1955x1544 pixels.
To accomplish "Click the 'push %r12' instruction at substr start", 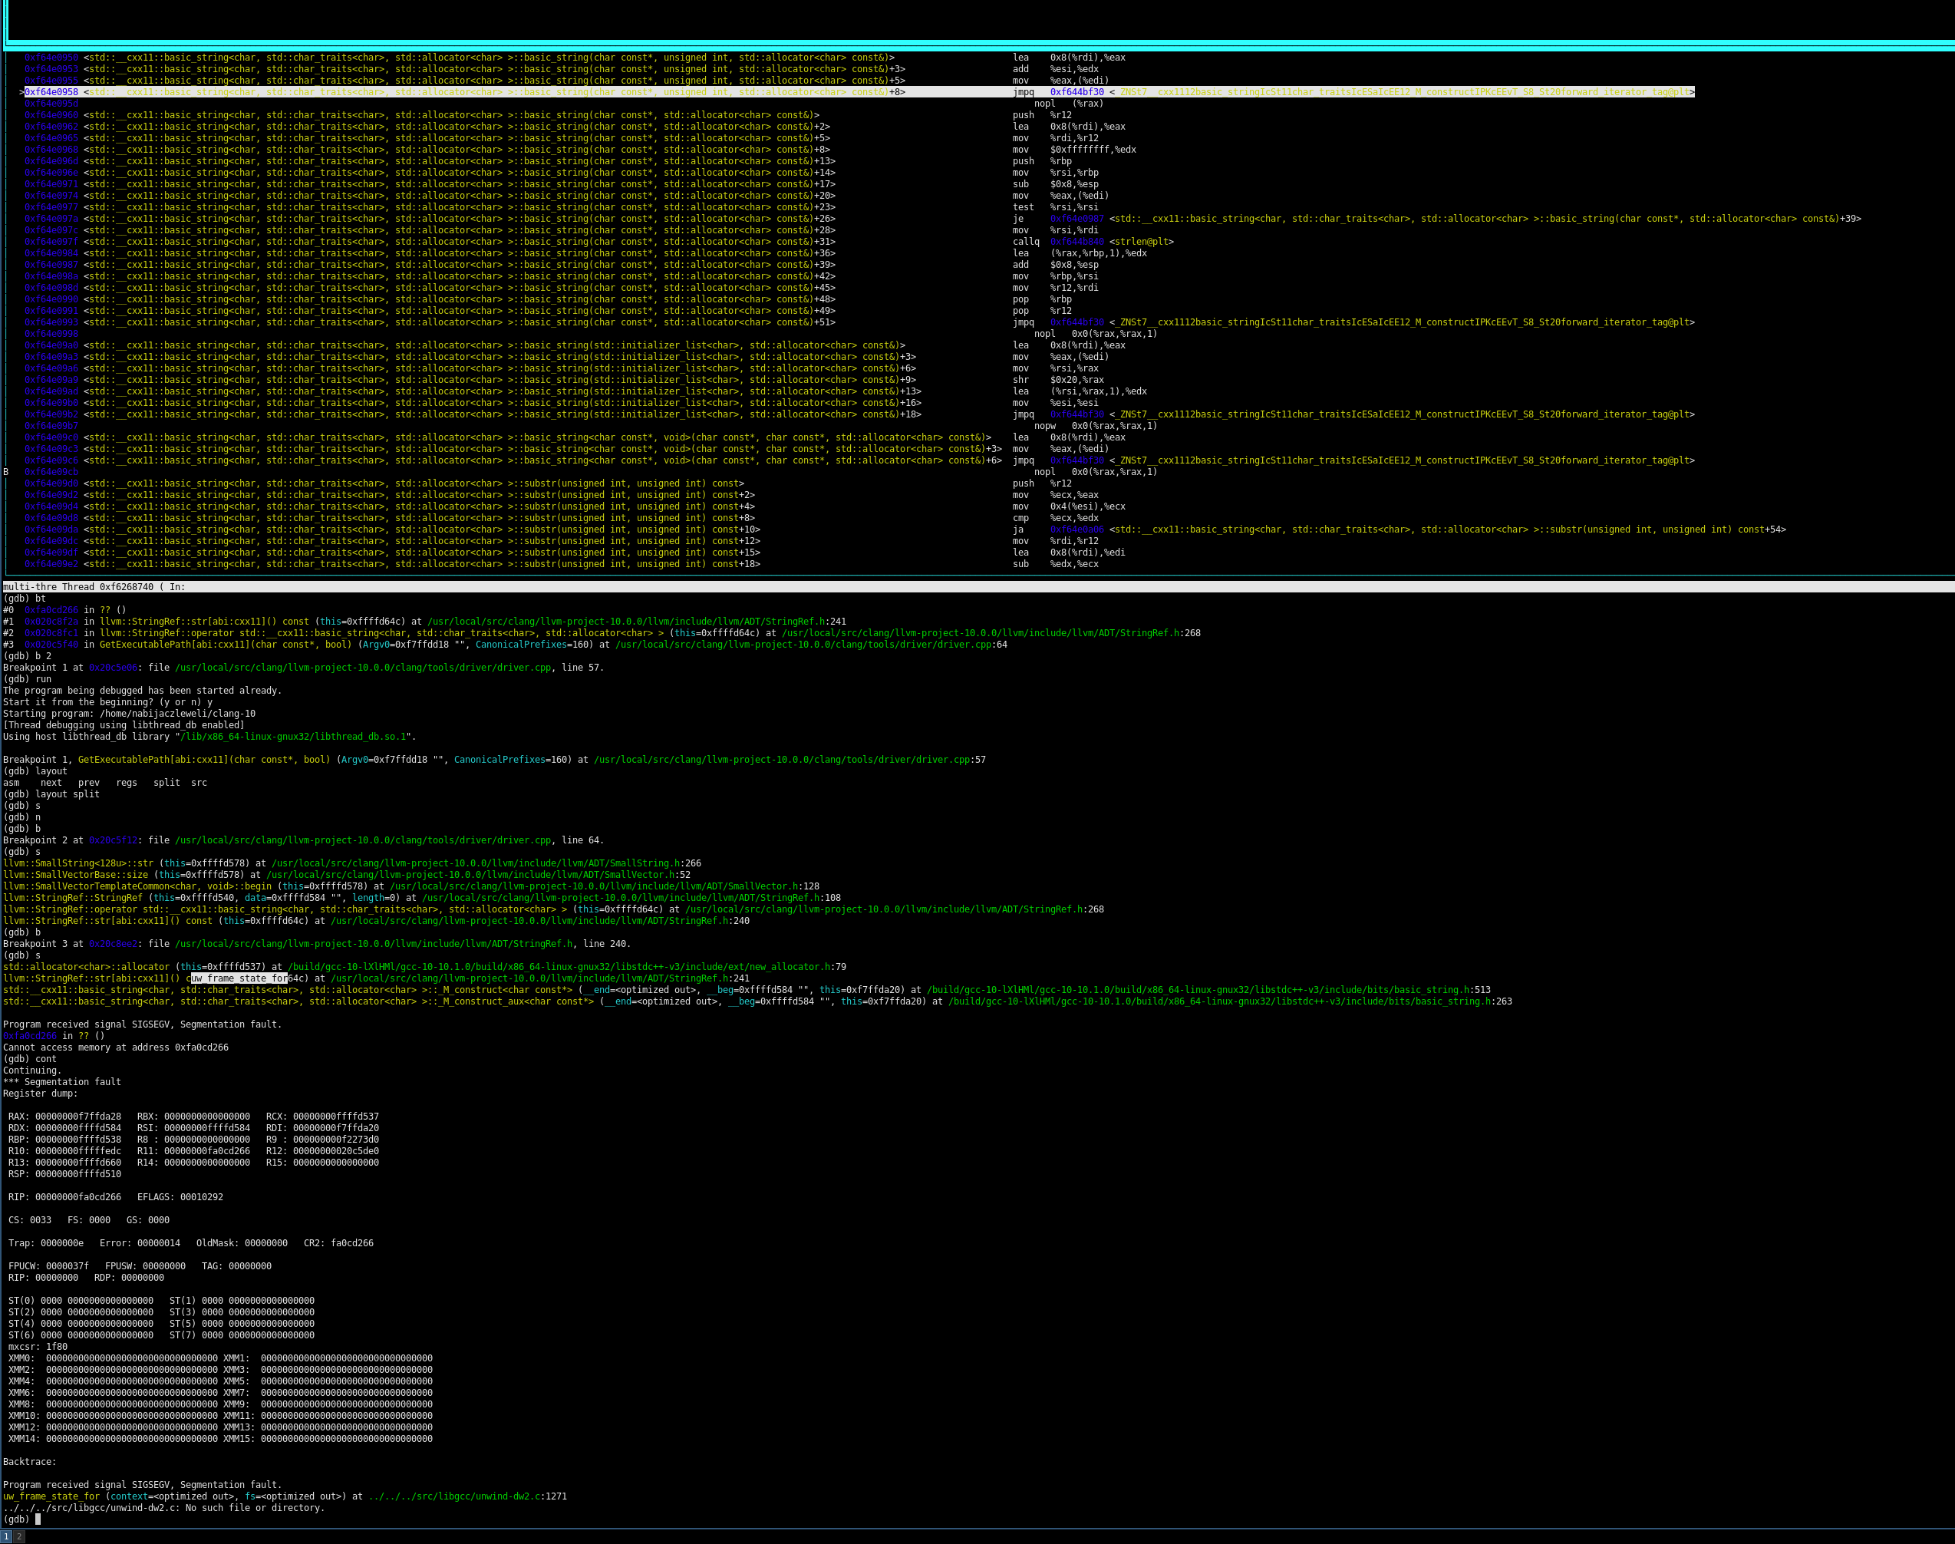I will (x=1041, y=483).
